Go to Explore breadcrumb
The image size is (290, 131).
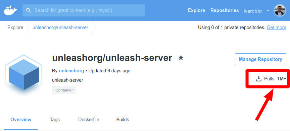(15, 28)
